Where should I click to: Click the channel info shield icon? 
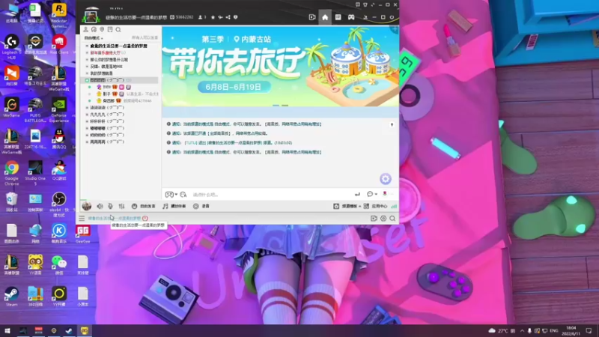tap(235, 17)
